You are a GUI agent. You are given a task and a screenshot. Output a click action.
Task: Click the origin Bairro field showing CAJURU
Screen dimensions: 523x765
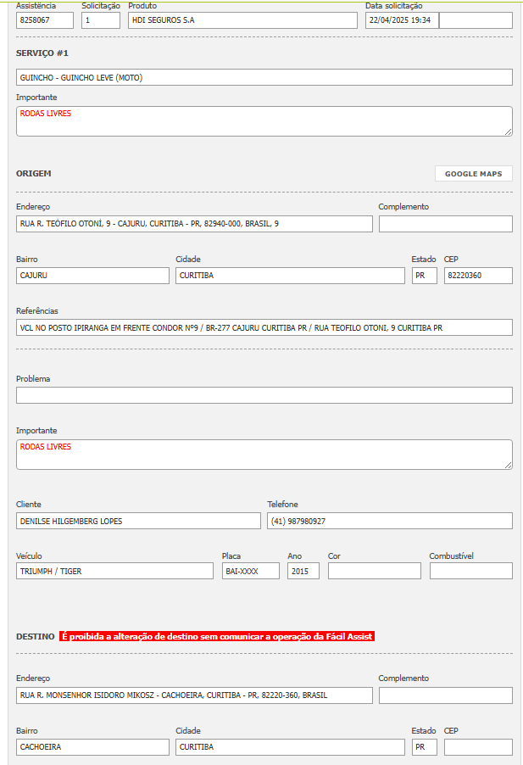pyautogui.click(x=92, y=276)
